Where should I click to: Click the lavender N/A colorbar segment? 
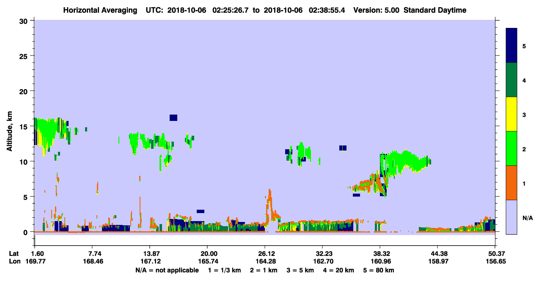point(511,217)
